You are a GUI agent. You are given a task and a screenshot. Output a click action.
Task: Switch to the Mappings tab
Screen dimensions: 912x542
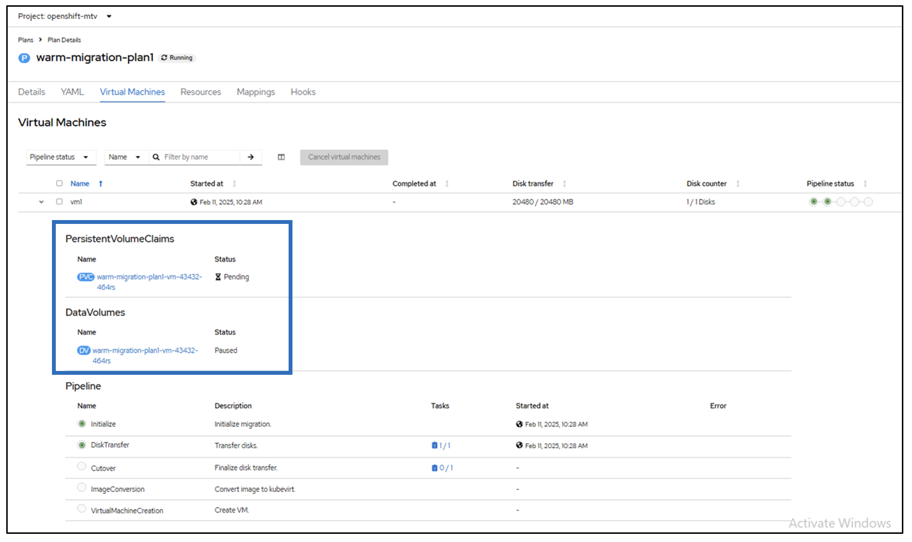pos(255,92)
